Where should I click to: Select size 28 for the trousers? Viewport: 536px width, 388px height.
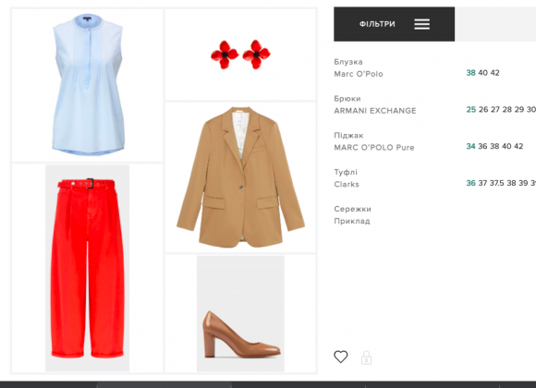[x=507, y=109]
